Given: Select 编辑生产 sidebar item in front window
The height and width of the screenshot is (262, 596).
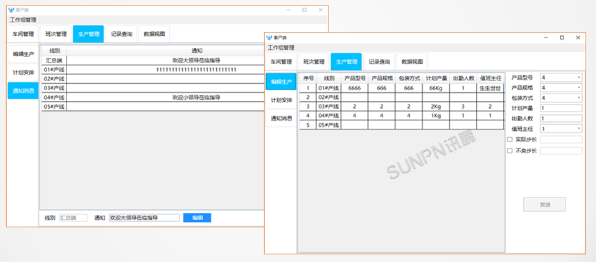Looking at the screenshot, I should [281, 81].
